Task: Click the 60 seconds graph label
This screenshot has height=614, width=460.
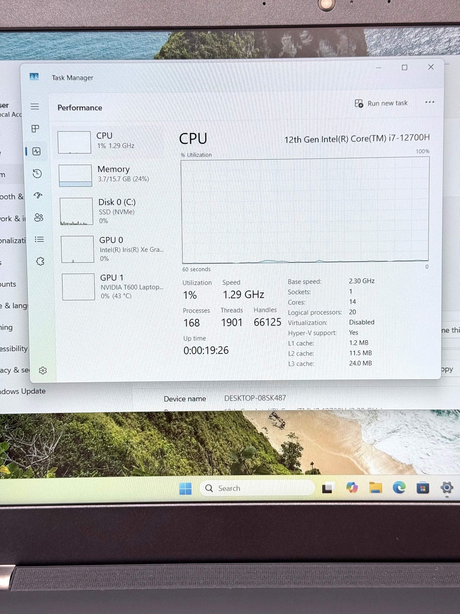Action: point(196,269)
